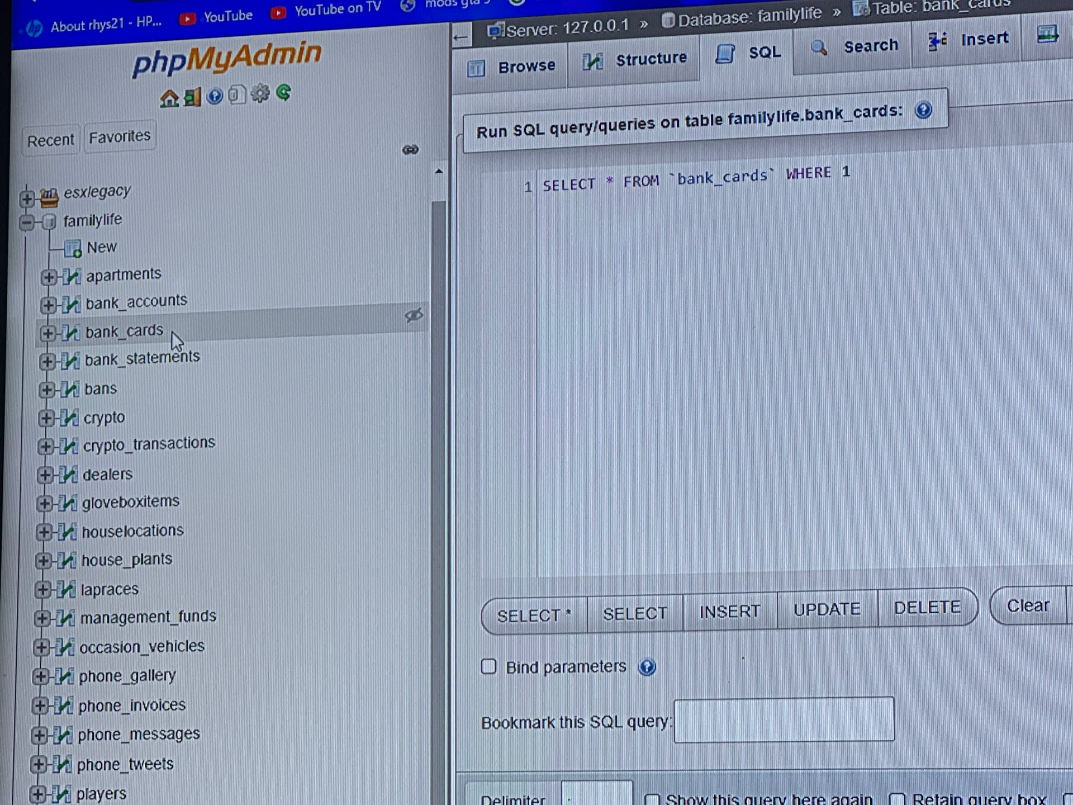Click the familylife database cylinder icon
This screenshot has width=1073, height=805.
(x=49, y=222)
